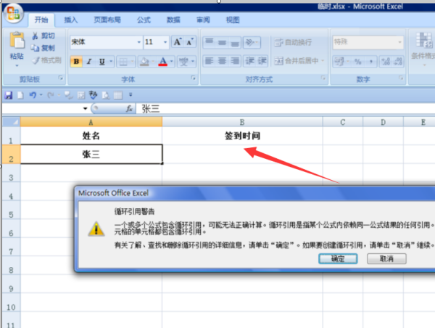The width and height of the screenshot is (435, 328).
Task: Confirm dialog with 确定 button
Action: (x=338, y=258)
